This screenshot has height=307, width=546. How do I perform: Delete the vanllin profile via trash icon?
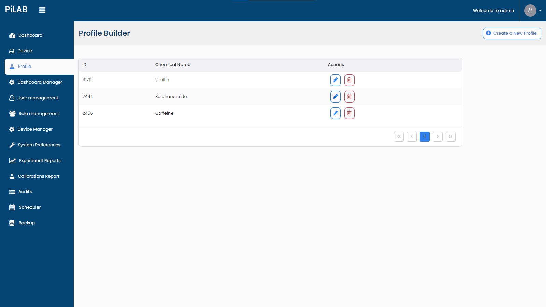pyautogui.click(x=349, y=80)
